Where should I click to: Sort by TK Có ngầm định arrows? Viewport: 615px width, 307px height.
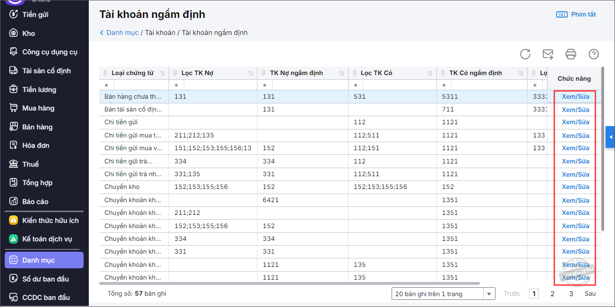(521, 73)
